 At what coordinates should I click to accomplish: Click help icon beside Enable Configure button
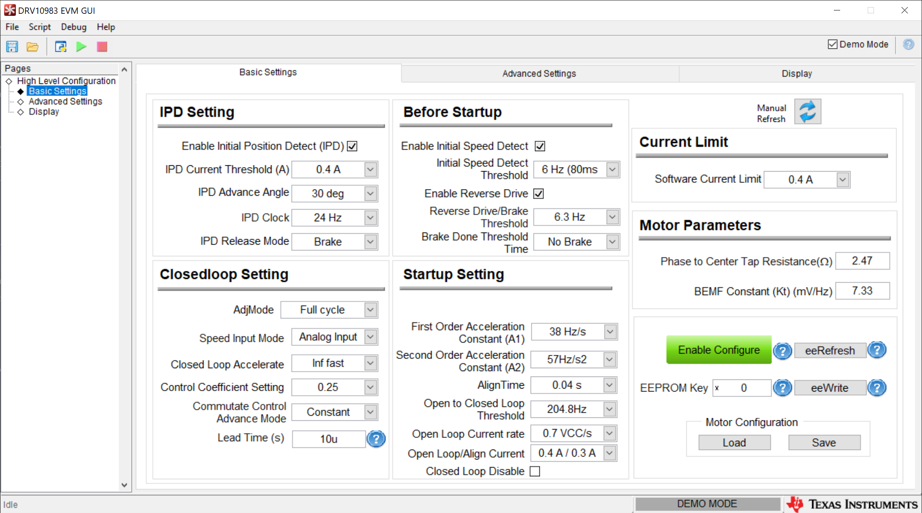[x=782, y=351]
